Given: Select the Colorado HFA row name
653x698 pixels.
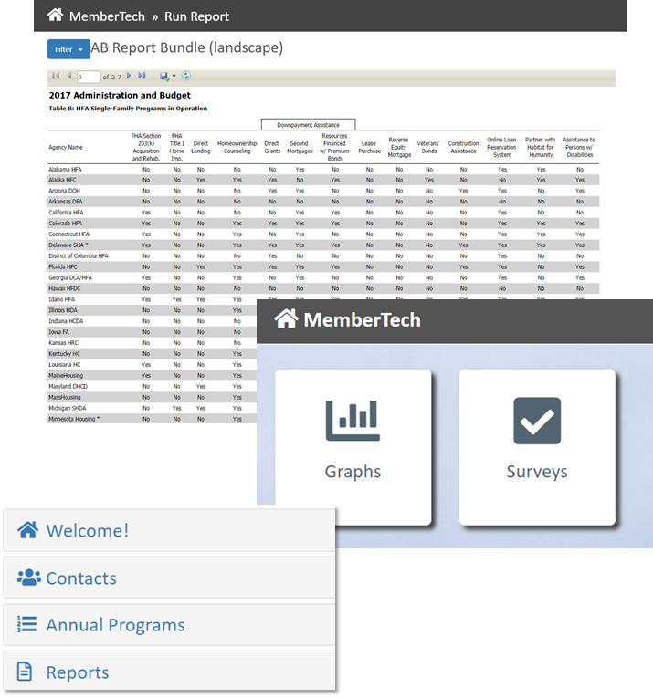Looking at the screenshot, I should [66, 224].
